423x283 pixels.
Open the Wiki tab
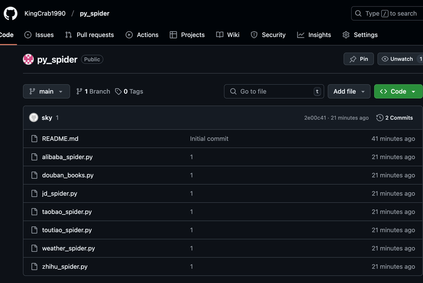[x=228, y=35]
